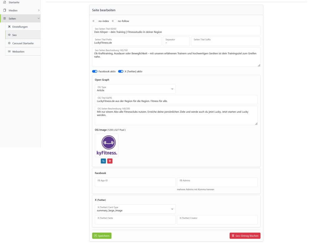Click the Startseite home icon in sidebar
Viewport: 312px width, 250px height.
[5, 2]
